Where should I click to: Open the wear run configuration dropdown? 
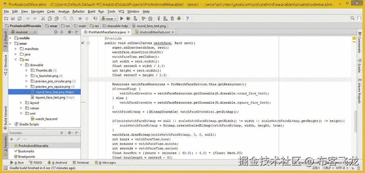[109, 19]
